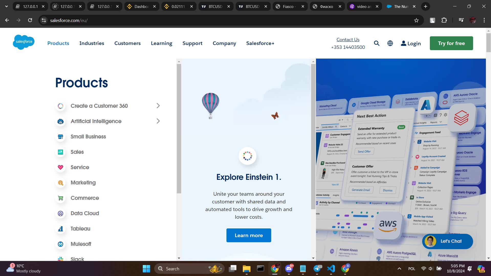Open the Learning menu
Image resolution: width=491 pixels, height=276 pixels.
(161, 43)
